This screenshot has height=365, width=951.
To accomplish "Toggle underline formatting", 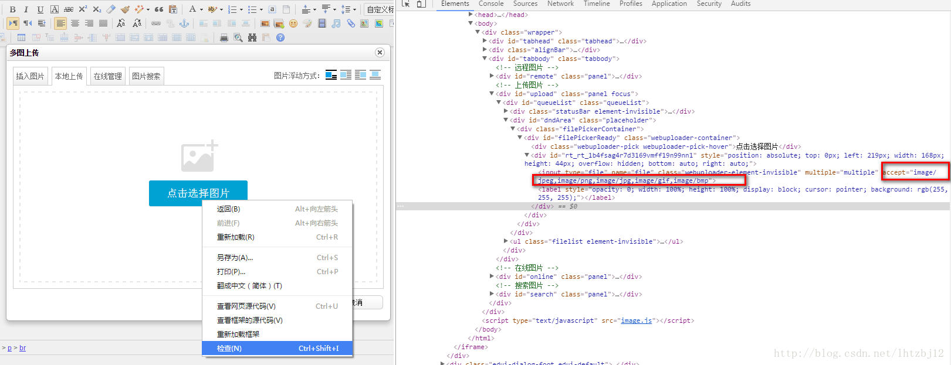I will click(40, 9).
